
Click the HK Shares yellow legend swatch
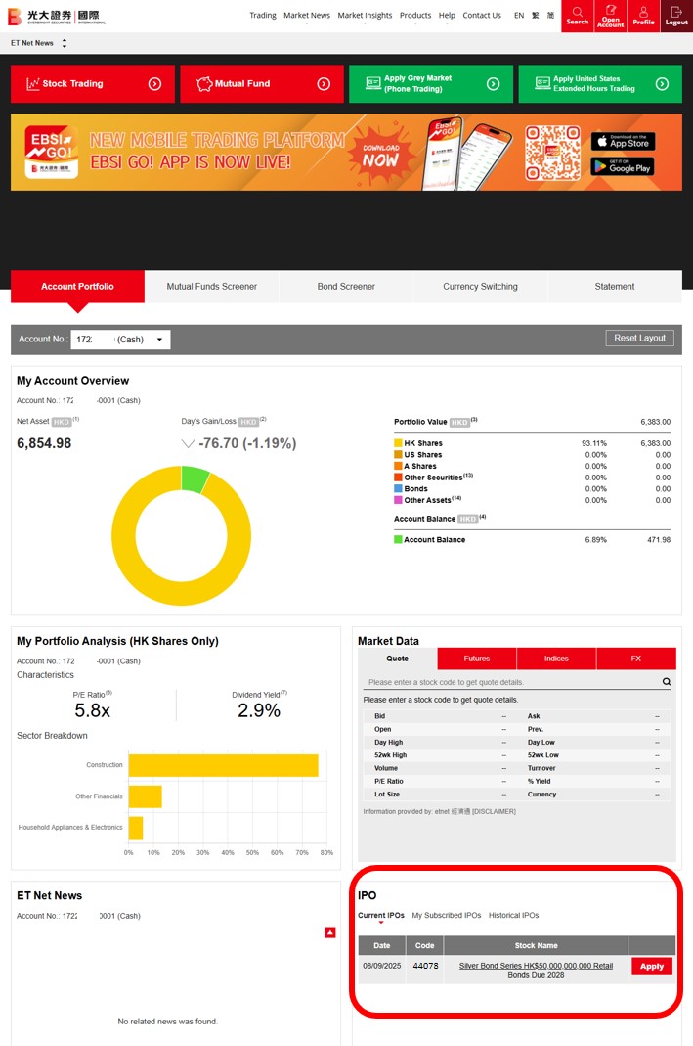tap(398, 443)
